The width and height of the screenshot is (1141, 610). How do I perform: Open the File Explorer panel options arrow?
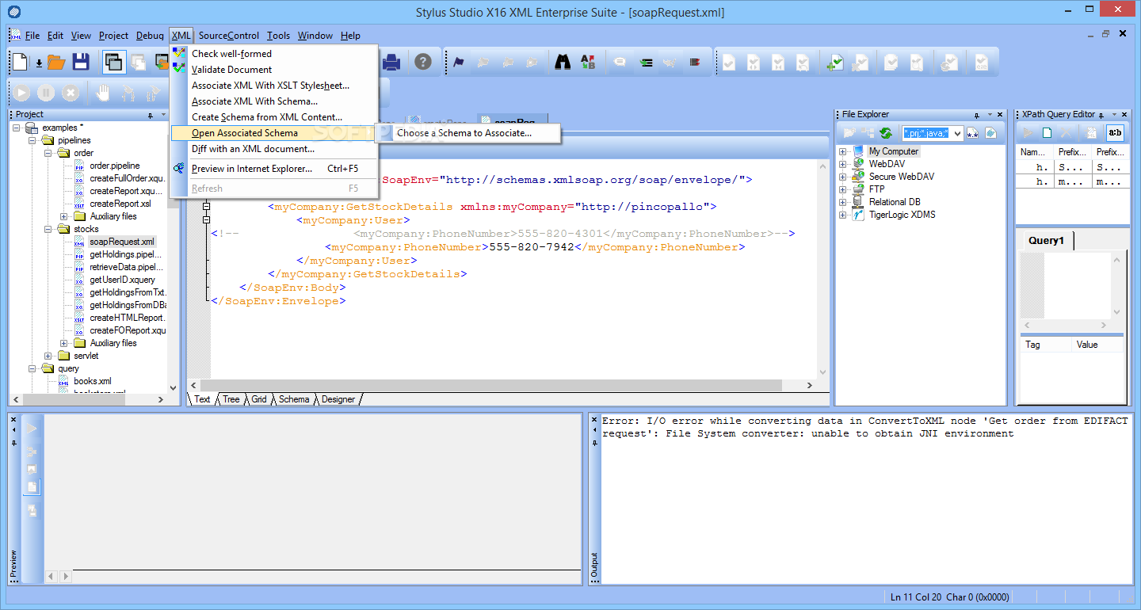pos(988,115)
